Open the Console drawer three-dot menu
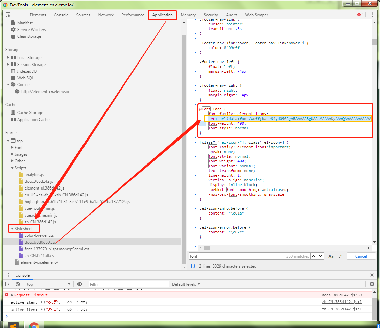This screenshot has height=328, width=380. click(x=8, y=275)
